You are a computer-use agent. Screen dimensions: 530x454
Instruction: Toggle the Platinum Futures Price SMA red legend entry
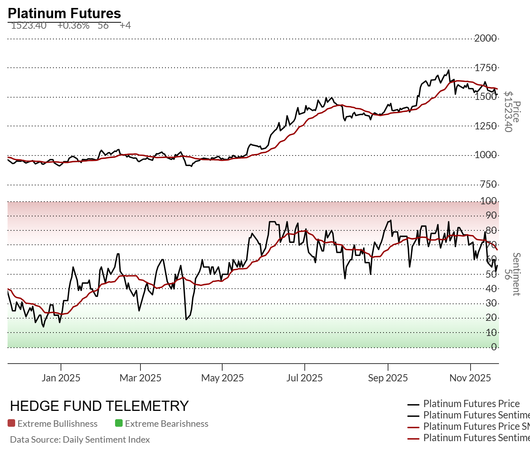476,426
